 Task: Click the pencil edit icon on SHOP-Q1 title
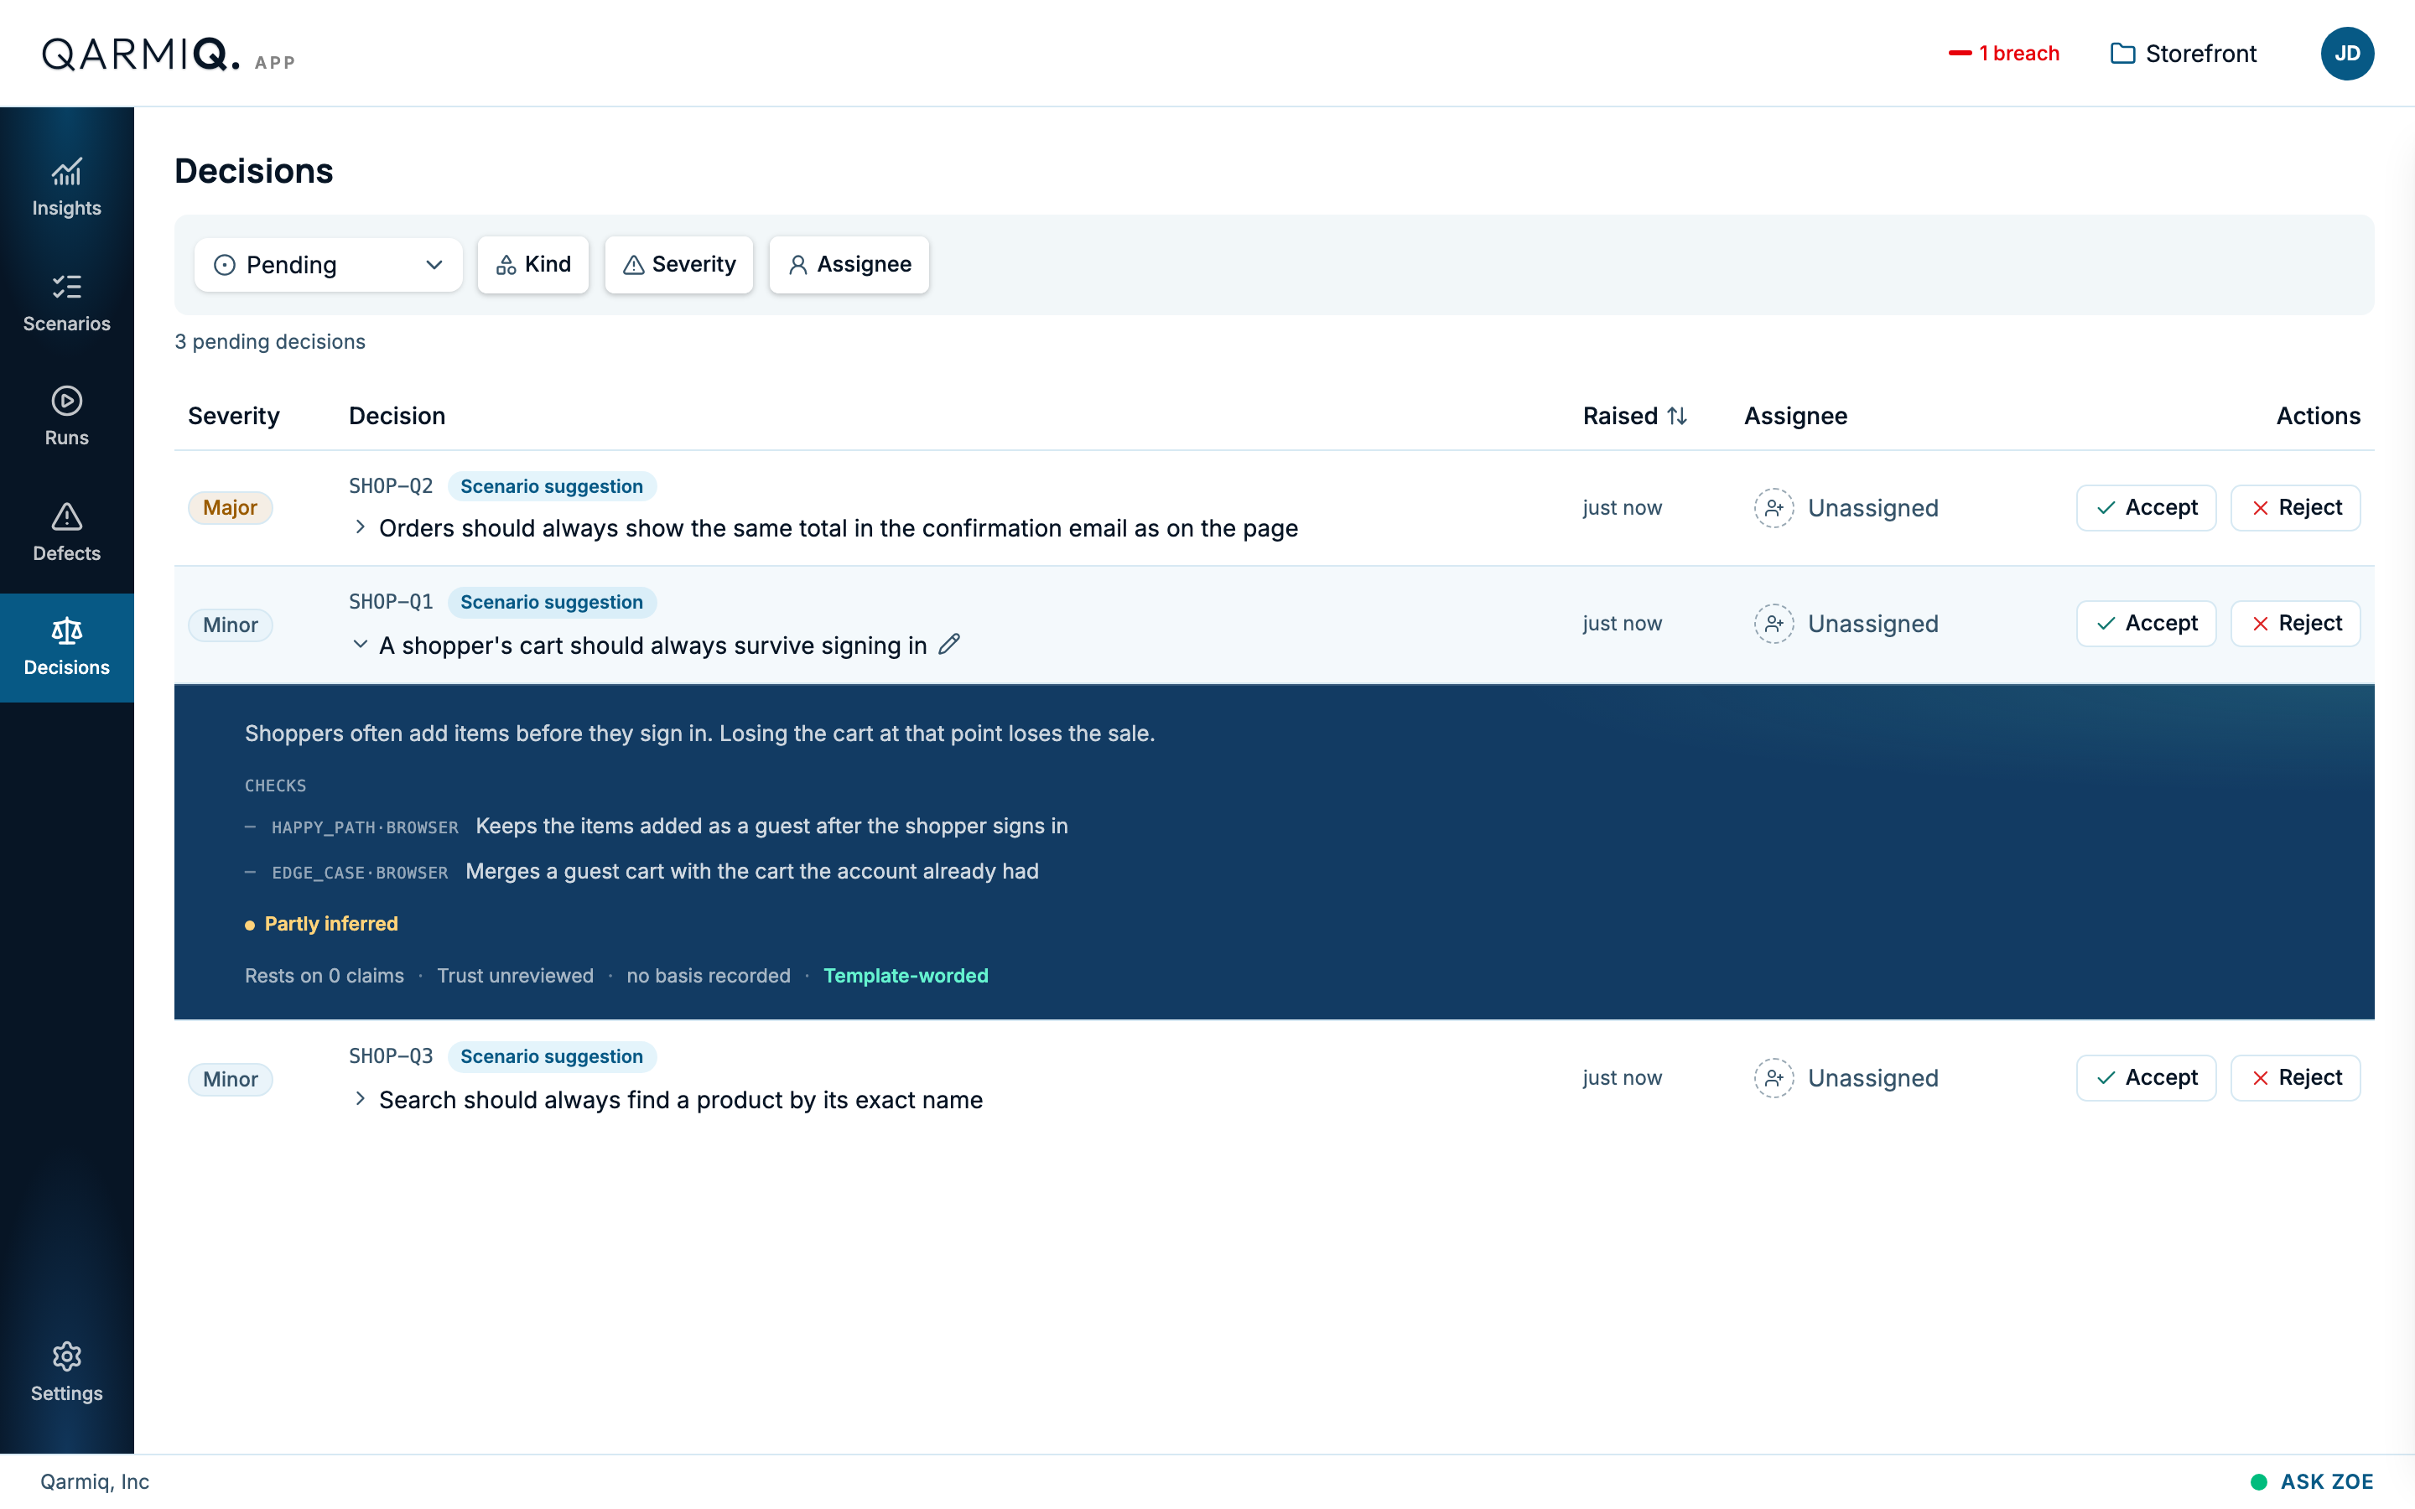pos(949,645)
